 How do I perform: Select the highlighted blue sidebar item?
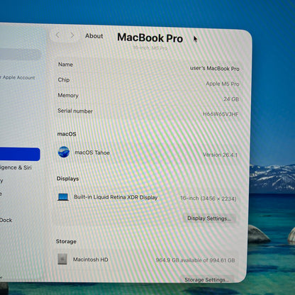[20, 154]
